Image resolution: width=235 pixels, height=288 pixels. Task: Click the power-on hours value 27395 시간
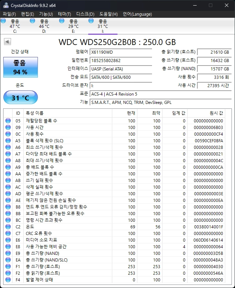214,85
